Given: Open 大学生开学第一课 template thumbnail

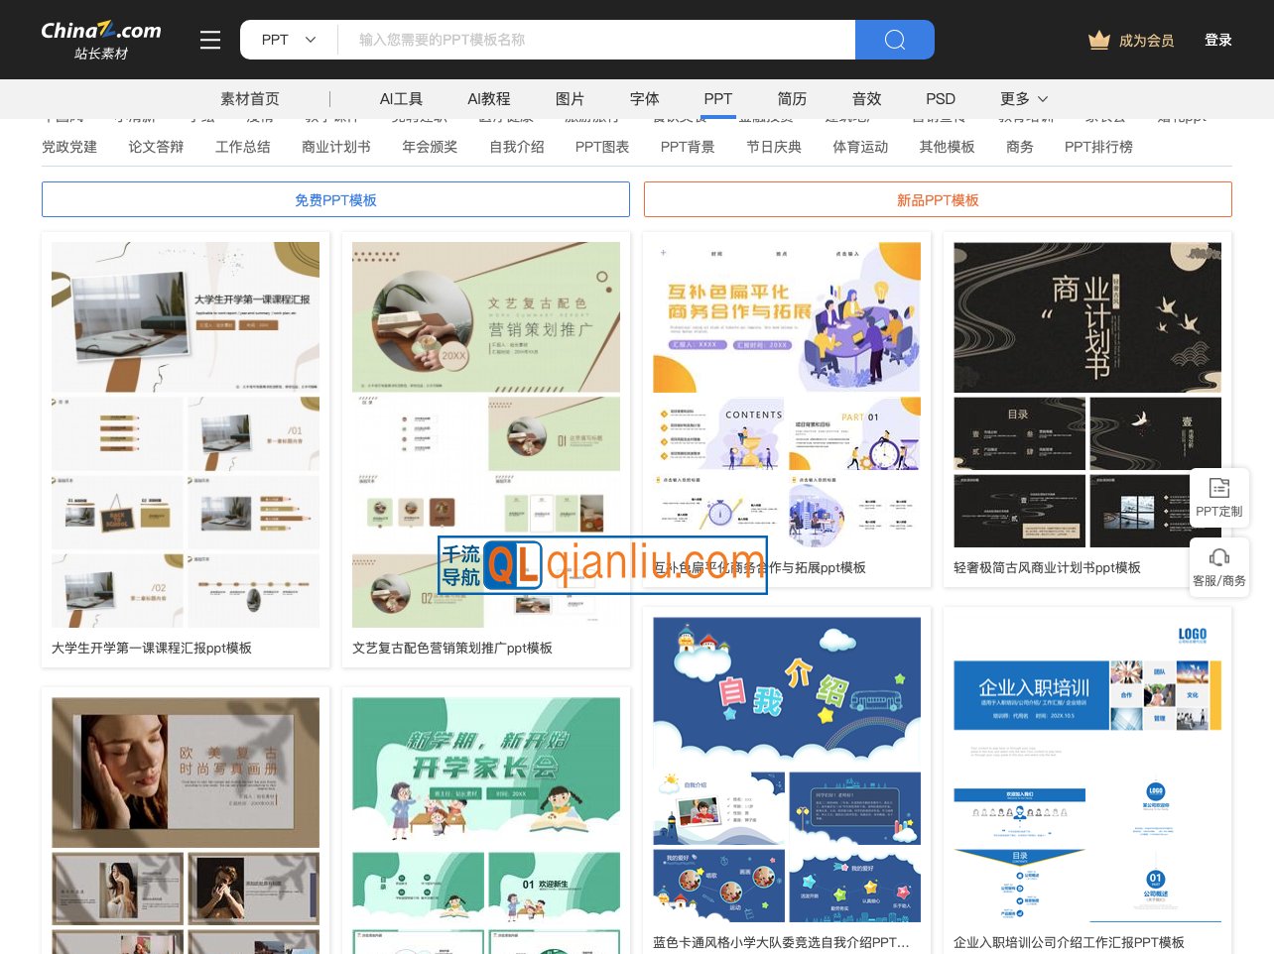Looking at the screenshot, I should pos(186,434).
